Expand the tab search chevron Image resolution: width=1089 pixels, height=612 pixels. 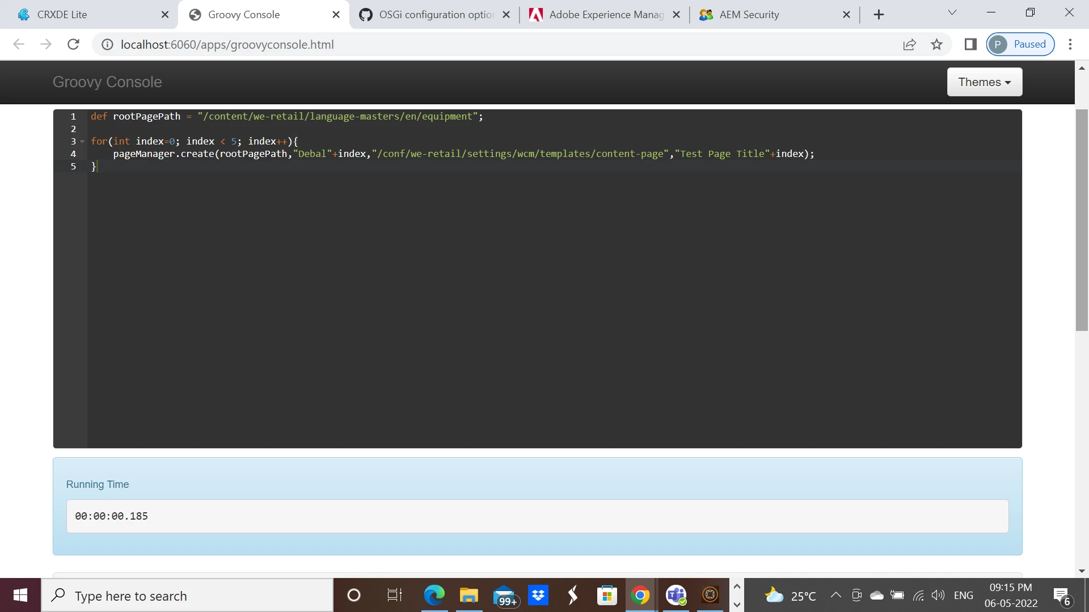pyautogui.click(x=952, y=12)
